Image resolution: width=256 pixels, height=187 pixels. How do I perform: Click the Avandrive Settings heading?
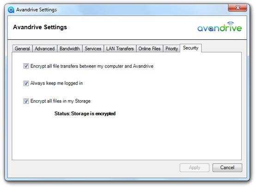[x=40, y=27]
